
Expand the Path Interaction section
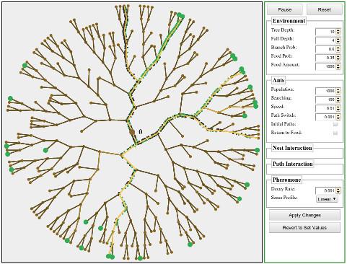click(x=292, y=164)
